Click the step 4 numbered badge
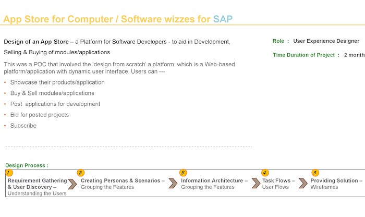Viewport: 365px width, 217px height. pyautogui.click(x=265, y=173)
